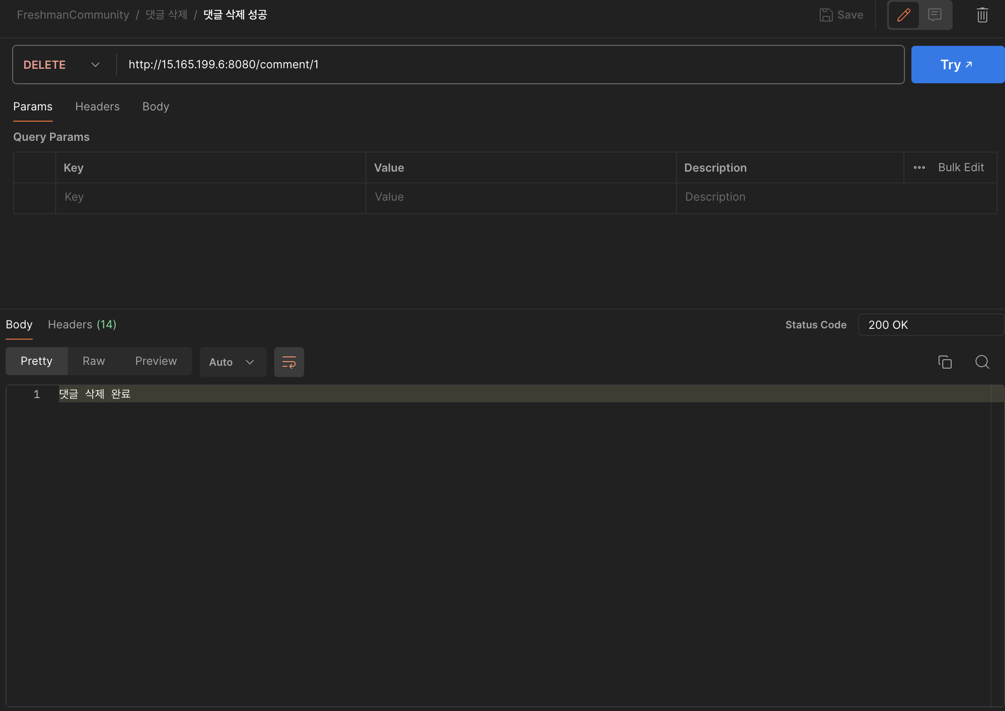
Task: Click the Bulk Edit link
Action: [961, 167]
